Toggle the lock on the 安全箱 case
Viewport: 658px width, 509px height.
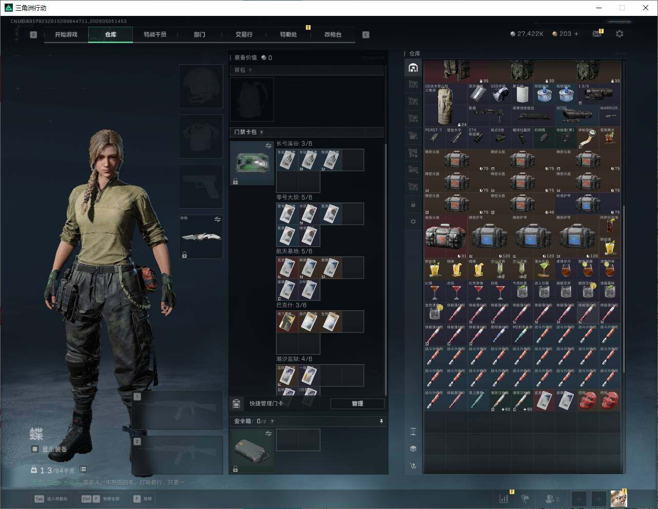(235, 468)
